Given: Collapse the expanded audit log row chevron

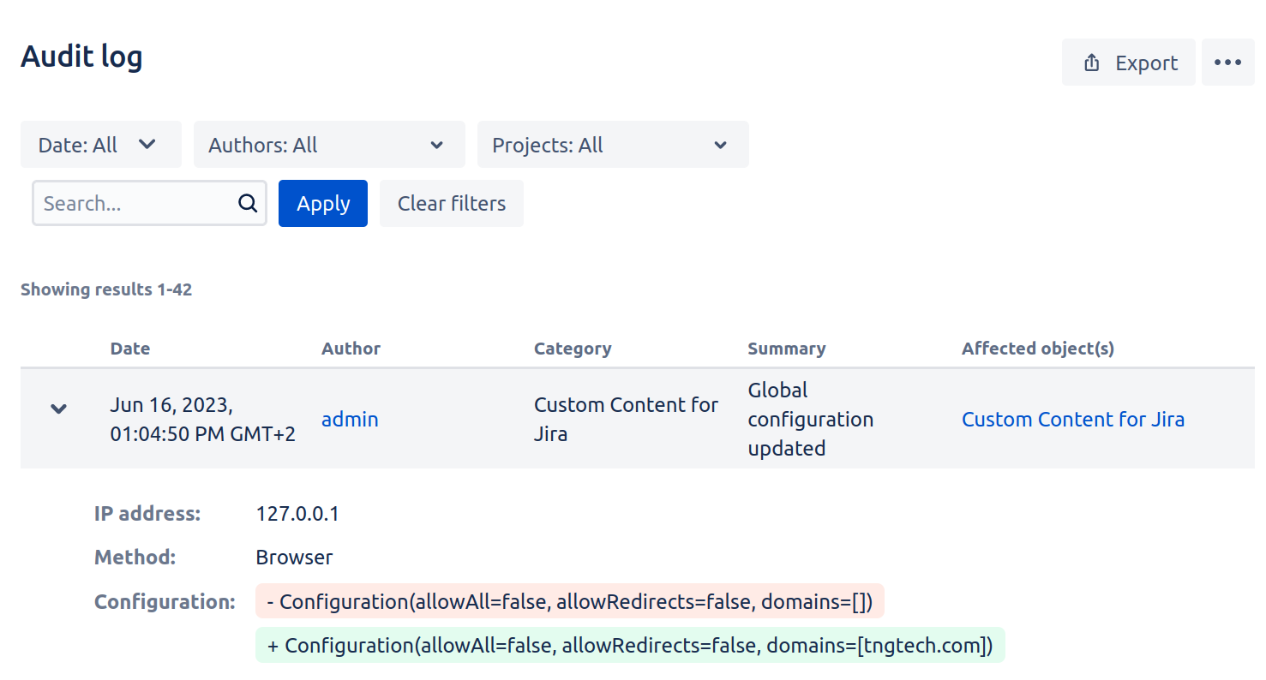Looking at the screenshot, I should [x=58, y=409].
